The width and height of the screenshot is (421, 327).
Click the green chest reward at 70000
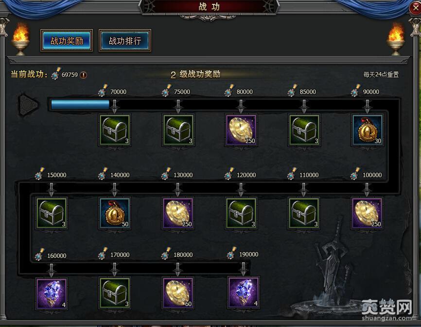(115, 130)
